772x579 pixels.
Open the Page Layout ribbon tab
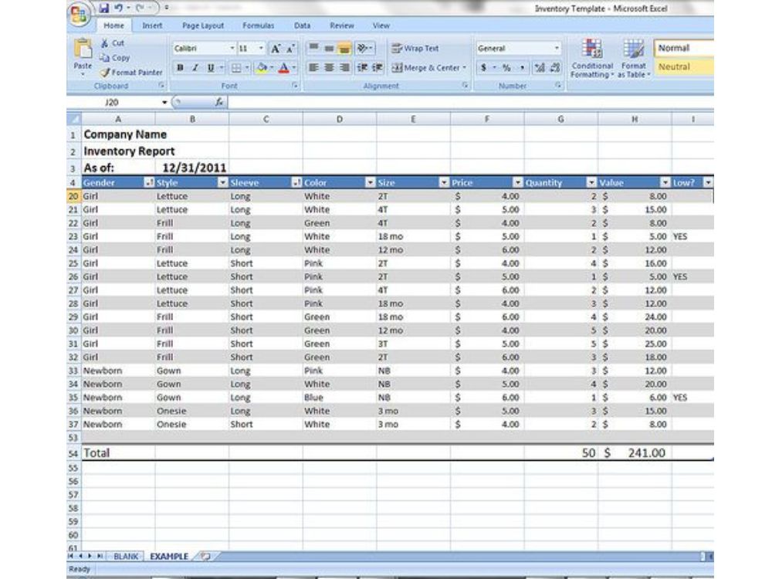203,25
